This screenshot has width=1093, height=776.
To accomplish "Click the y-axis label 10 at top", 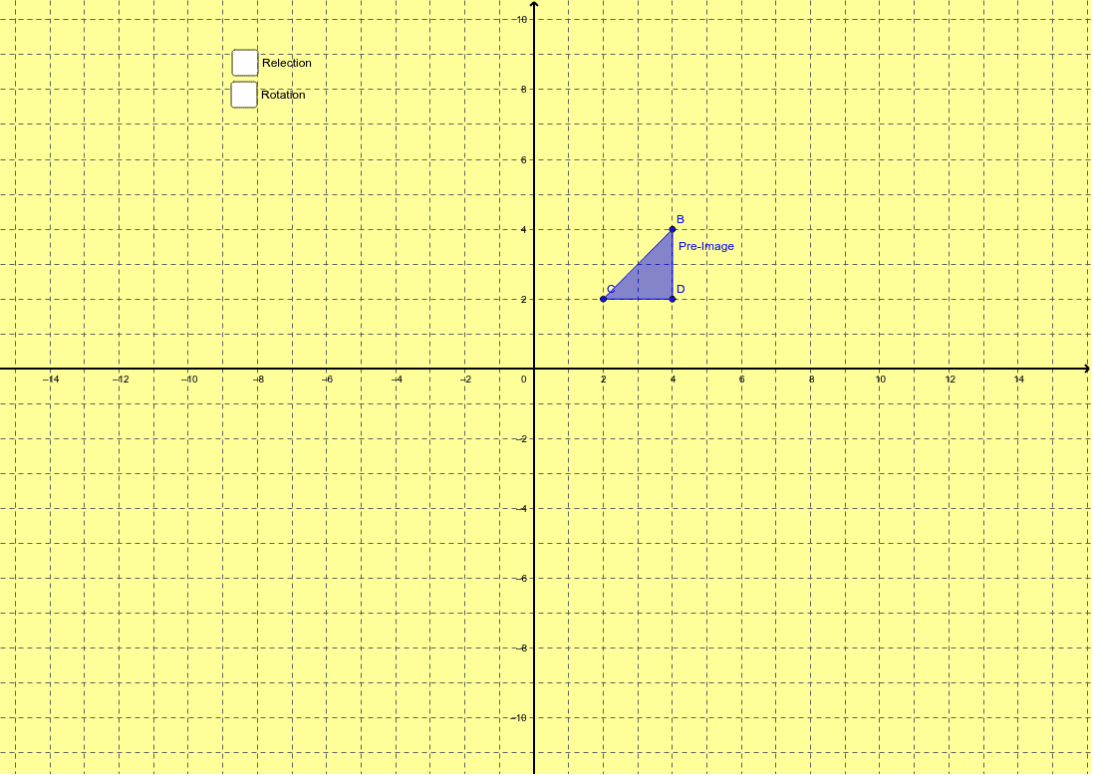I will pos(522,20).
